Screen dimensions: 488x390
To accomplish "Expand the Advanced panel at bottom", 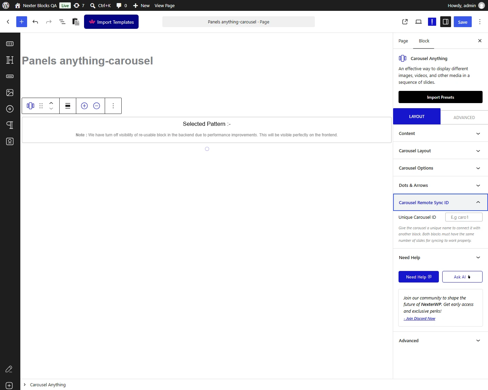I will pyautogui.click(x=441, y=340).
